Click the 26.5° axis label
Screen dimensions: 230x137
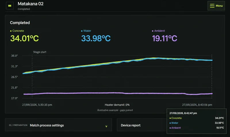[14, 77]
